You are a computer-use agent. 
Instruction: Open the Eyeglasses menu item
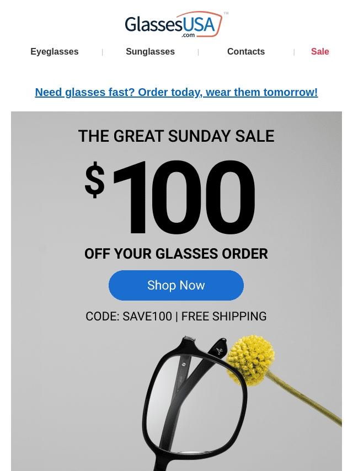55,51
